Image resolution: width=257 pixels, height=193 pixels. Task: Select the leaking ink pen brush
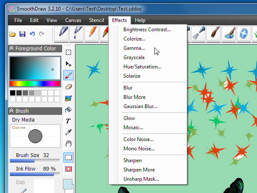[77, 33]
